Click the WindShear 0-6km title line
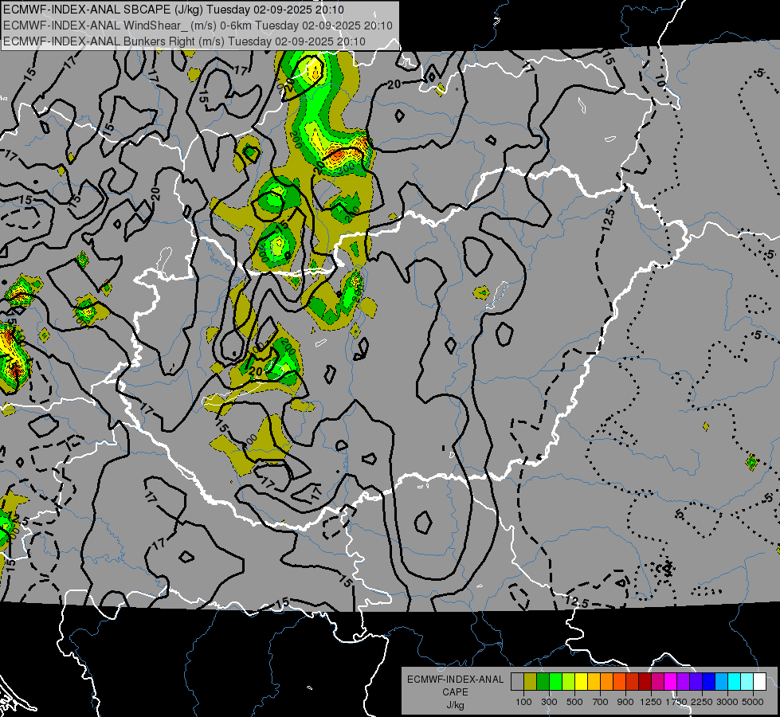 click(198, 25)
